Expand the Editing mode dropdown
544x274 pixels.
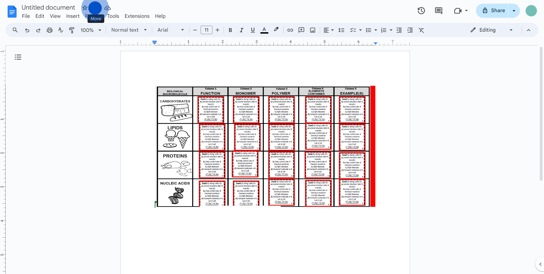click(492, 30)
